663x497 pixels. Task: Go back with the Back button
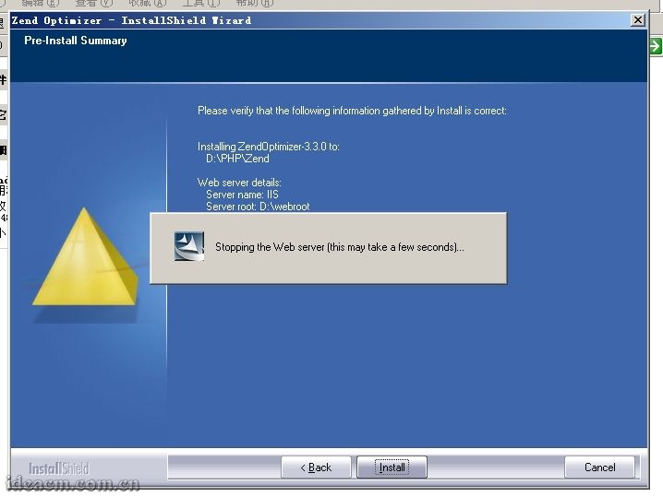click(x=316, y=467)
